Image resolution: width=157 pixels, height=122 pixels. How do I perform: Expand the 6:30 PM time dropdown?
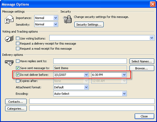pyautogui.click(x=124, y=75)
